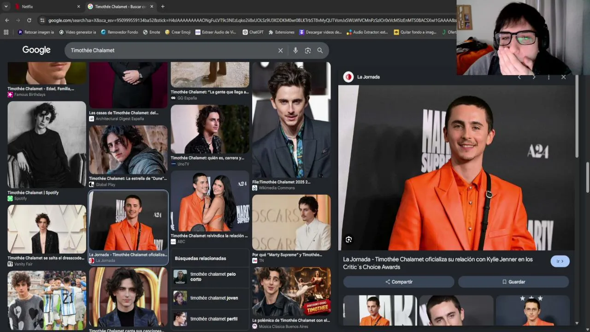Click the Compartir share button

pos(399,282)
